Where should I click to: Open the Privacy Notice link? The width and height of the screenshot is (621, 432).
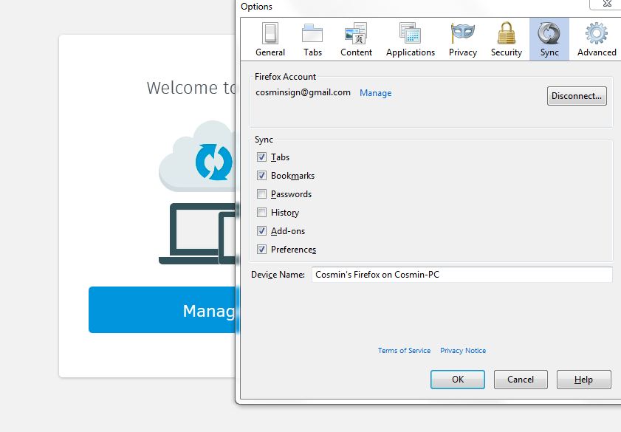tap(463, 351)
